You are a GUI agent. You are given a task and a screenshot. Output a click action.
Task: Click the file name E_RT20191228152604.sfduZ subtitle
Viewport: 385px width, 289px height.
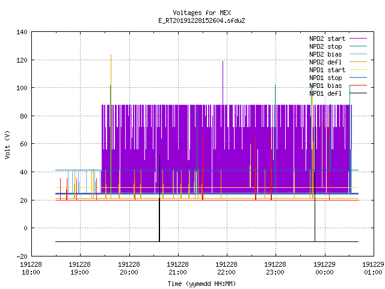click(x=202, y=20)
